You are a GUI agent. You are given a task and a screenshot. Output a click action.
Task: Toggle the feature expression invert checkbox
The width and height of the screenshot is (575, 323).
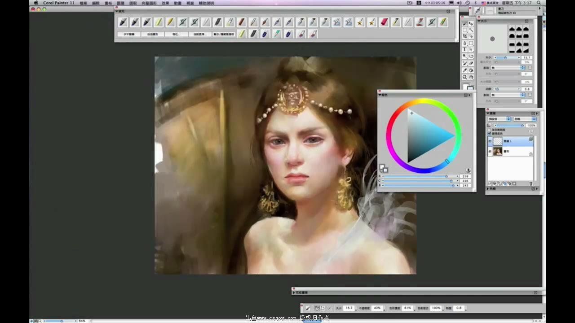click(x=530, y=95)
